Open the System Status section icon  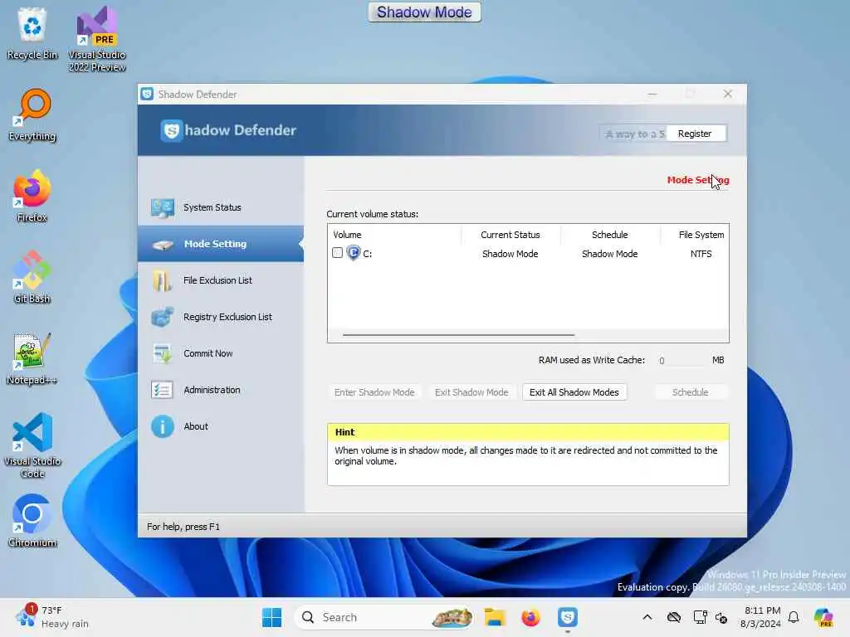(163, 208)
